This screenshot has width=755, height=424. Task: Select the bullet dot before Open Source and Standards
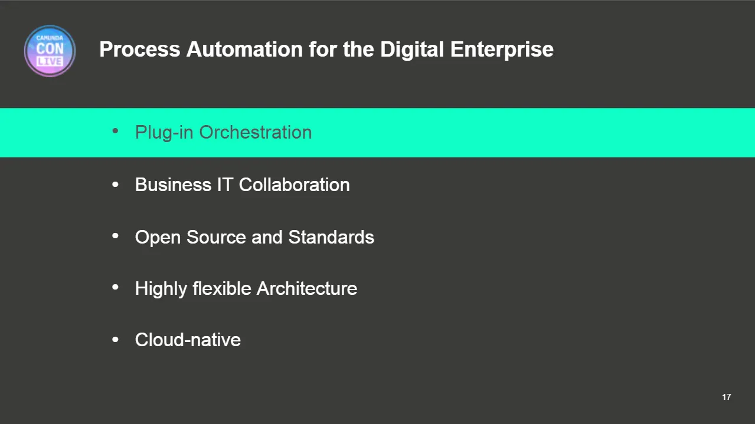pyautogui.click(x=115, y=236)
